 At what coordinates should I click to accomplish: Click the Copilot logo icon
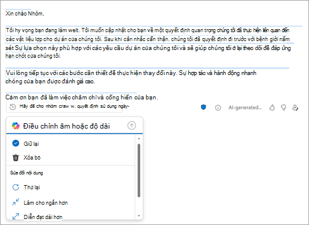[15, 126]
